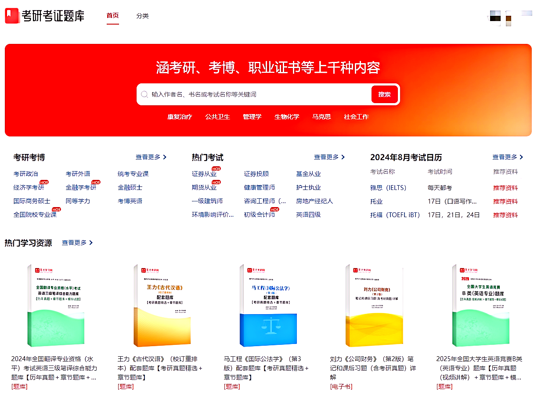Click the red bookmark logo icon

12,16
